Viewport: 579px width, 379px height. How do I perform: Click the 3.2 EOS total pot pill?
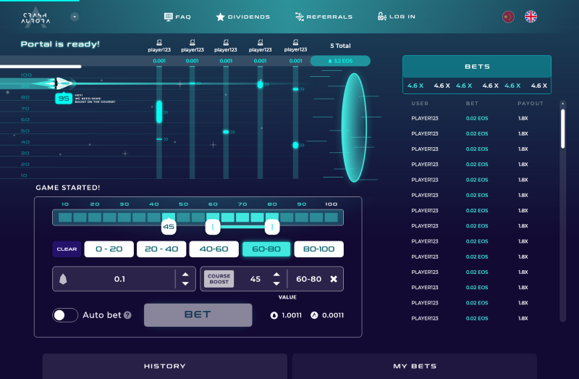pyautogui.click(x=340, y=61)
